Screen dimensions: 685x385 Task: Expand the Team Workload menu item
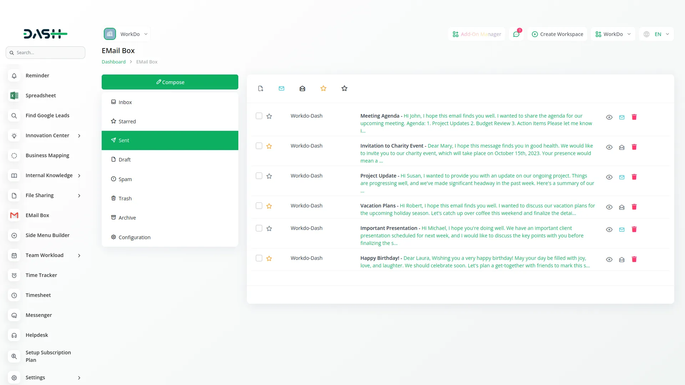(44, 255)
